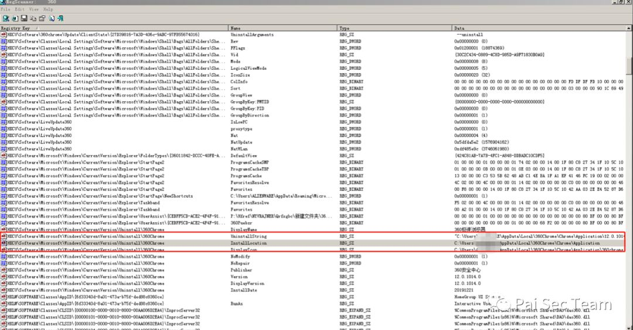Click the icon of the NatUpdate row
Screen dimensions: 633x330
pos(4,142)
